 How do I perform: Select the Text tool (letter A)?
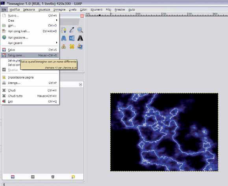[x=80, y=38]
